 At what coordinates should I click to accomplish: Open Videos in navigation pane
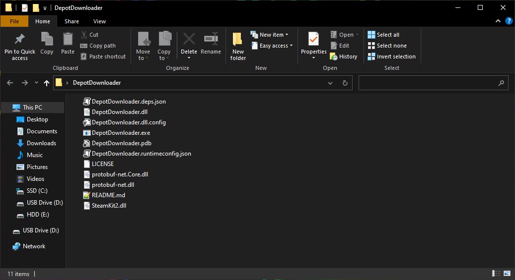coord(35,179)
